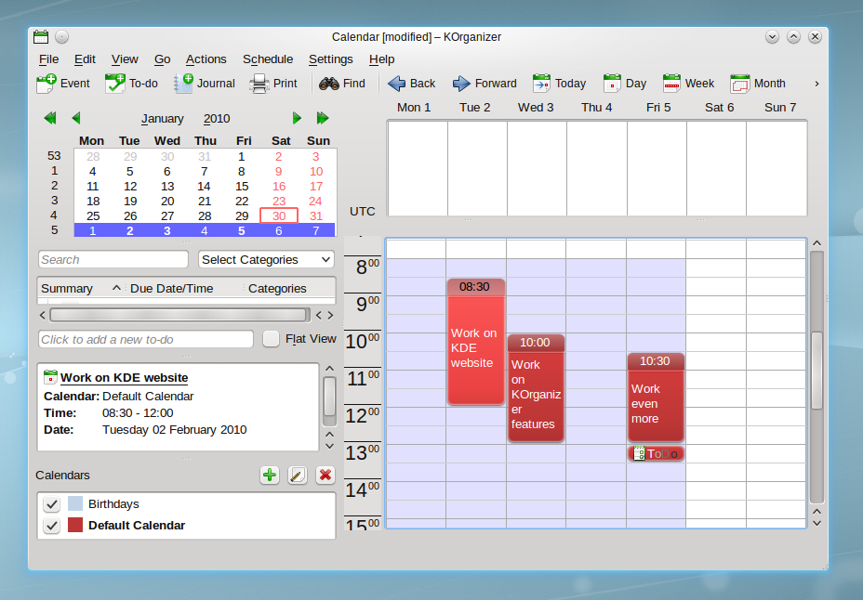Open the Schedule menu
This screenshot has width=863, height=600.
268,59
